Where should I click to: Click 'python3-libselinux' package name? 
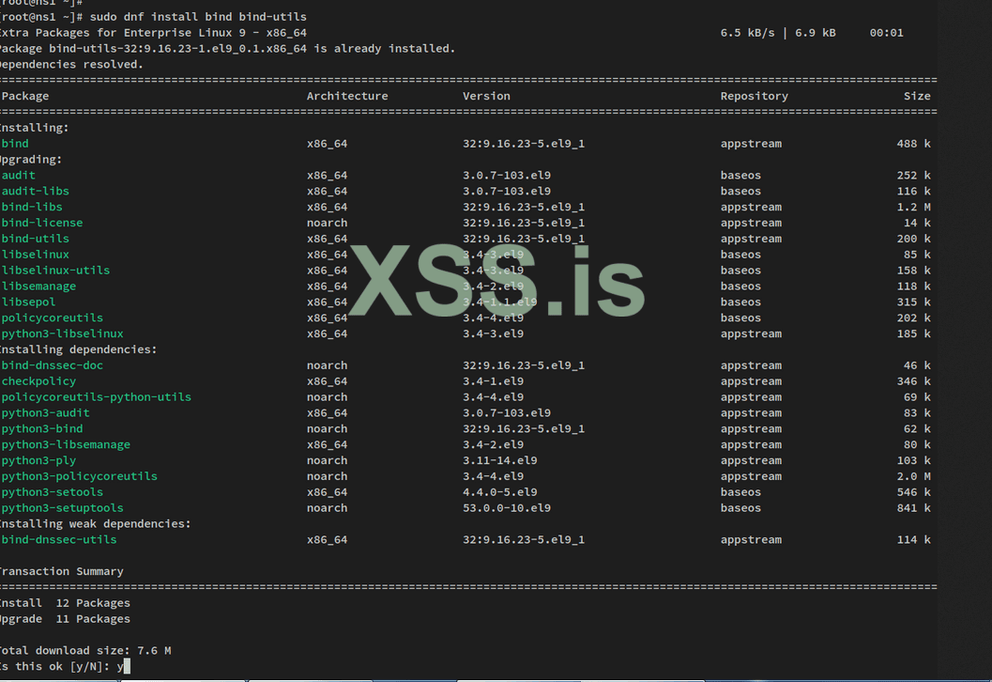click(x=63, y=333)
